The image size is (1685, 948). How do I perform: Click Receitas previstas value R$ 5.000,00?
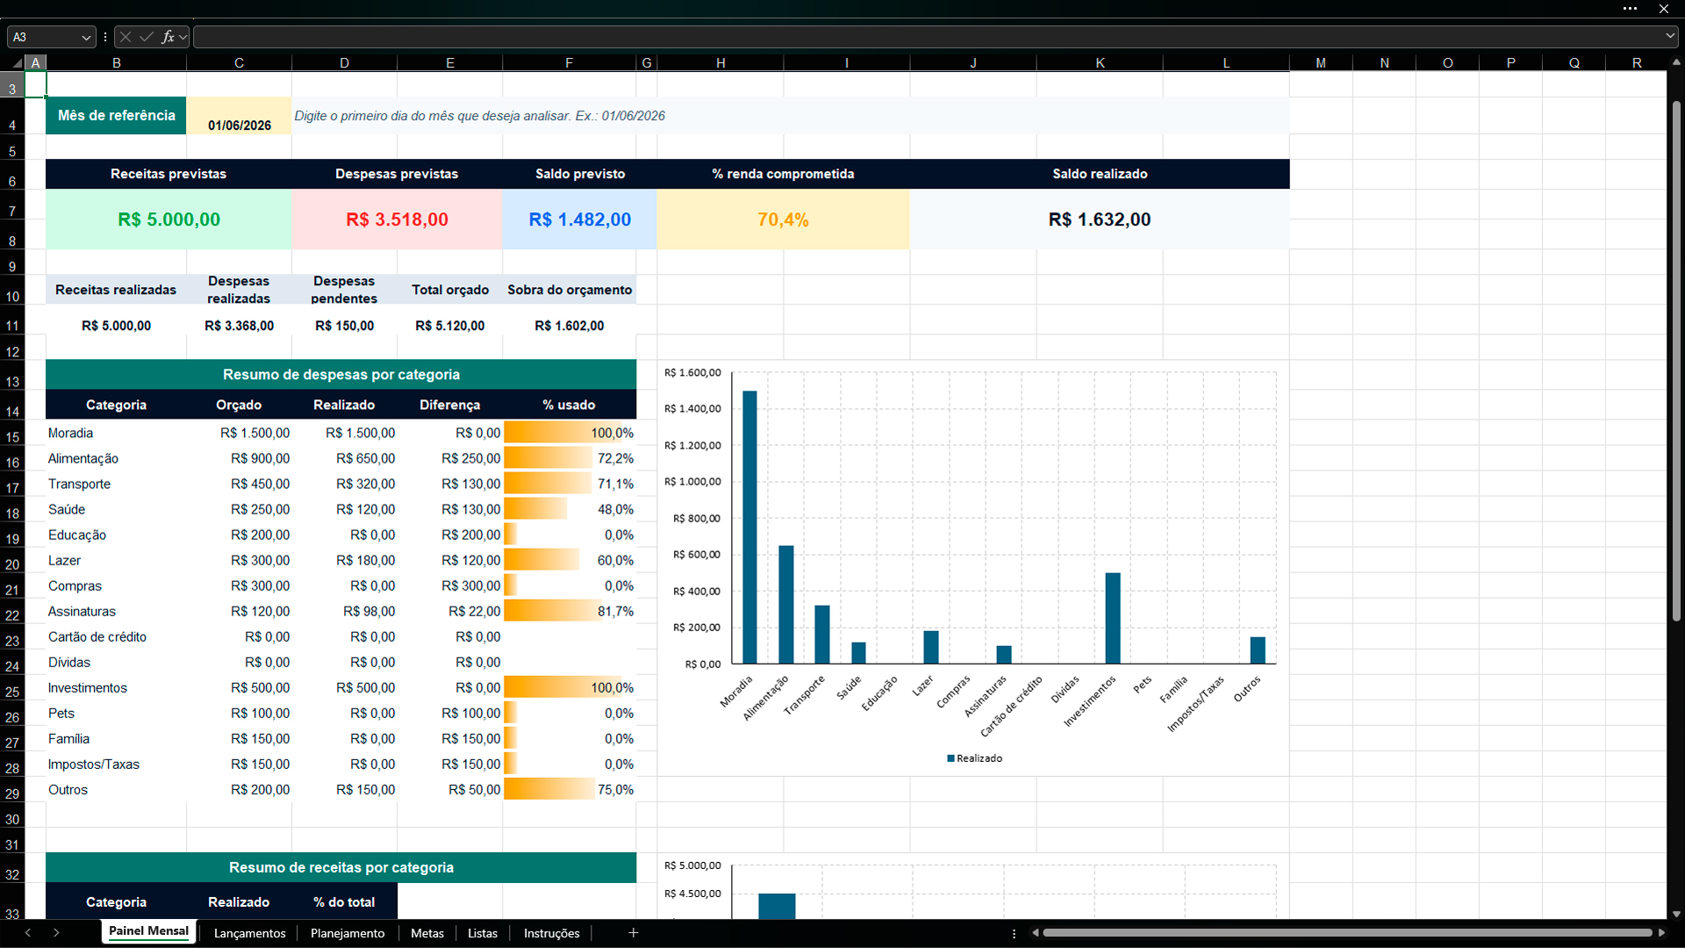(168, 219)
